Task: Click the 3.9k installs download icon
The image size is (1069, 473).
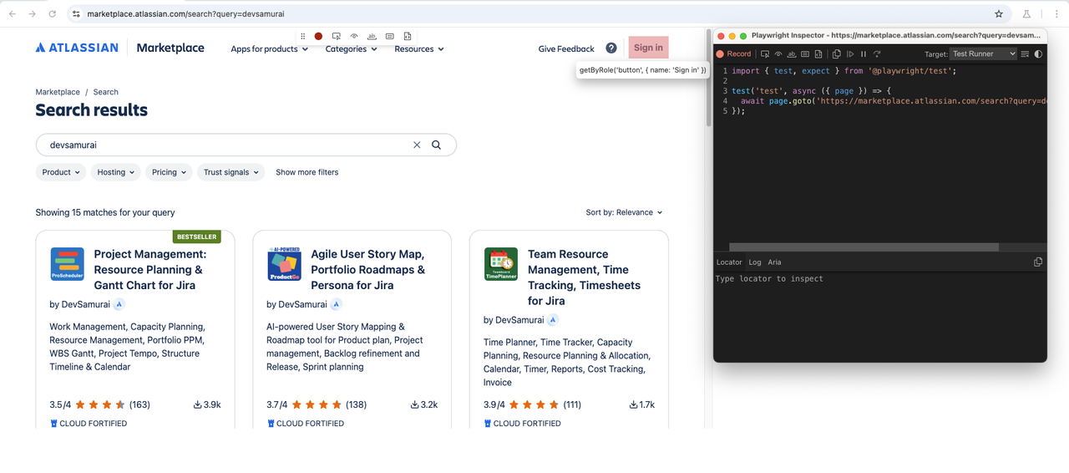Action: (198, 404)
